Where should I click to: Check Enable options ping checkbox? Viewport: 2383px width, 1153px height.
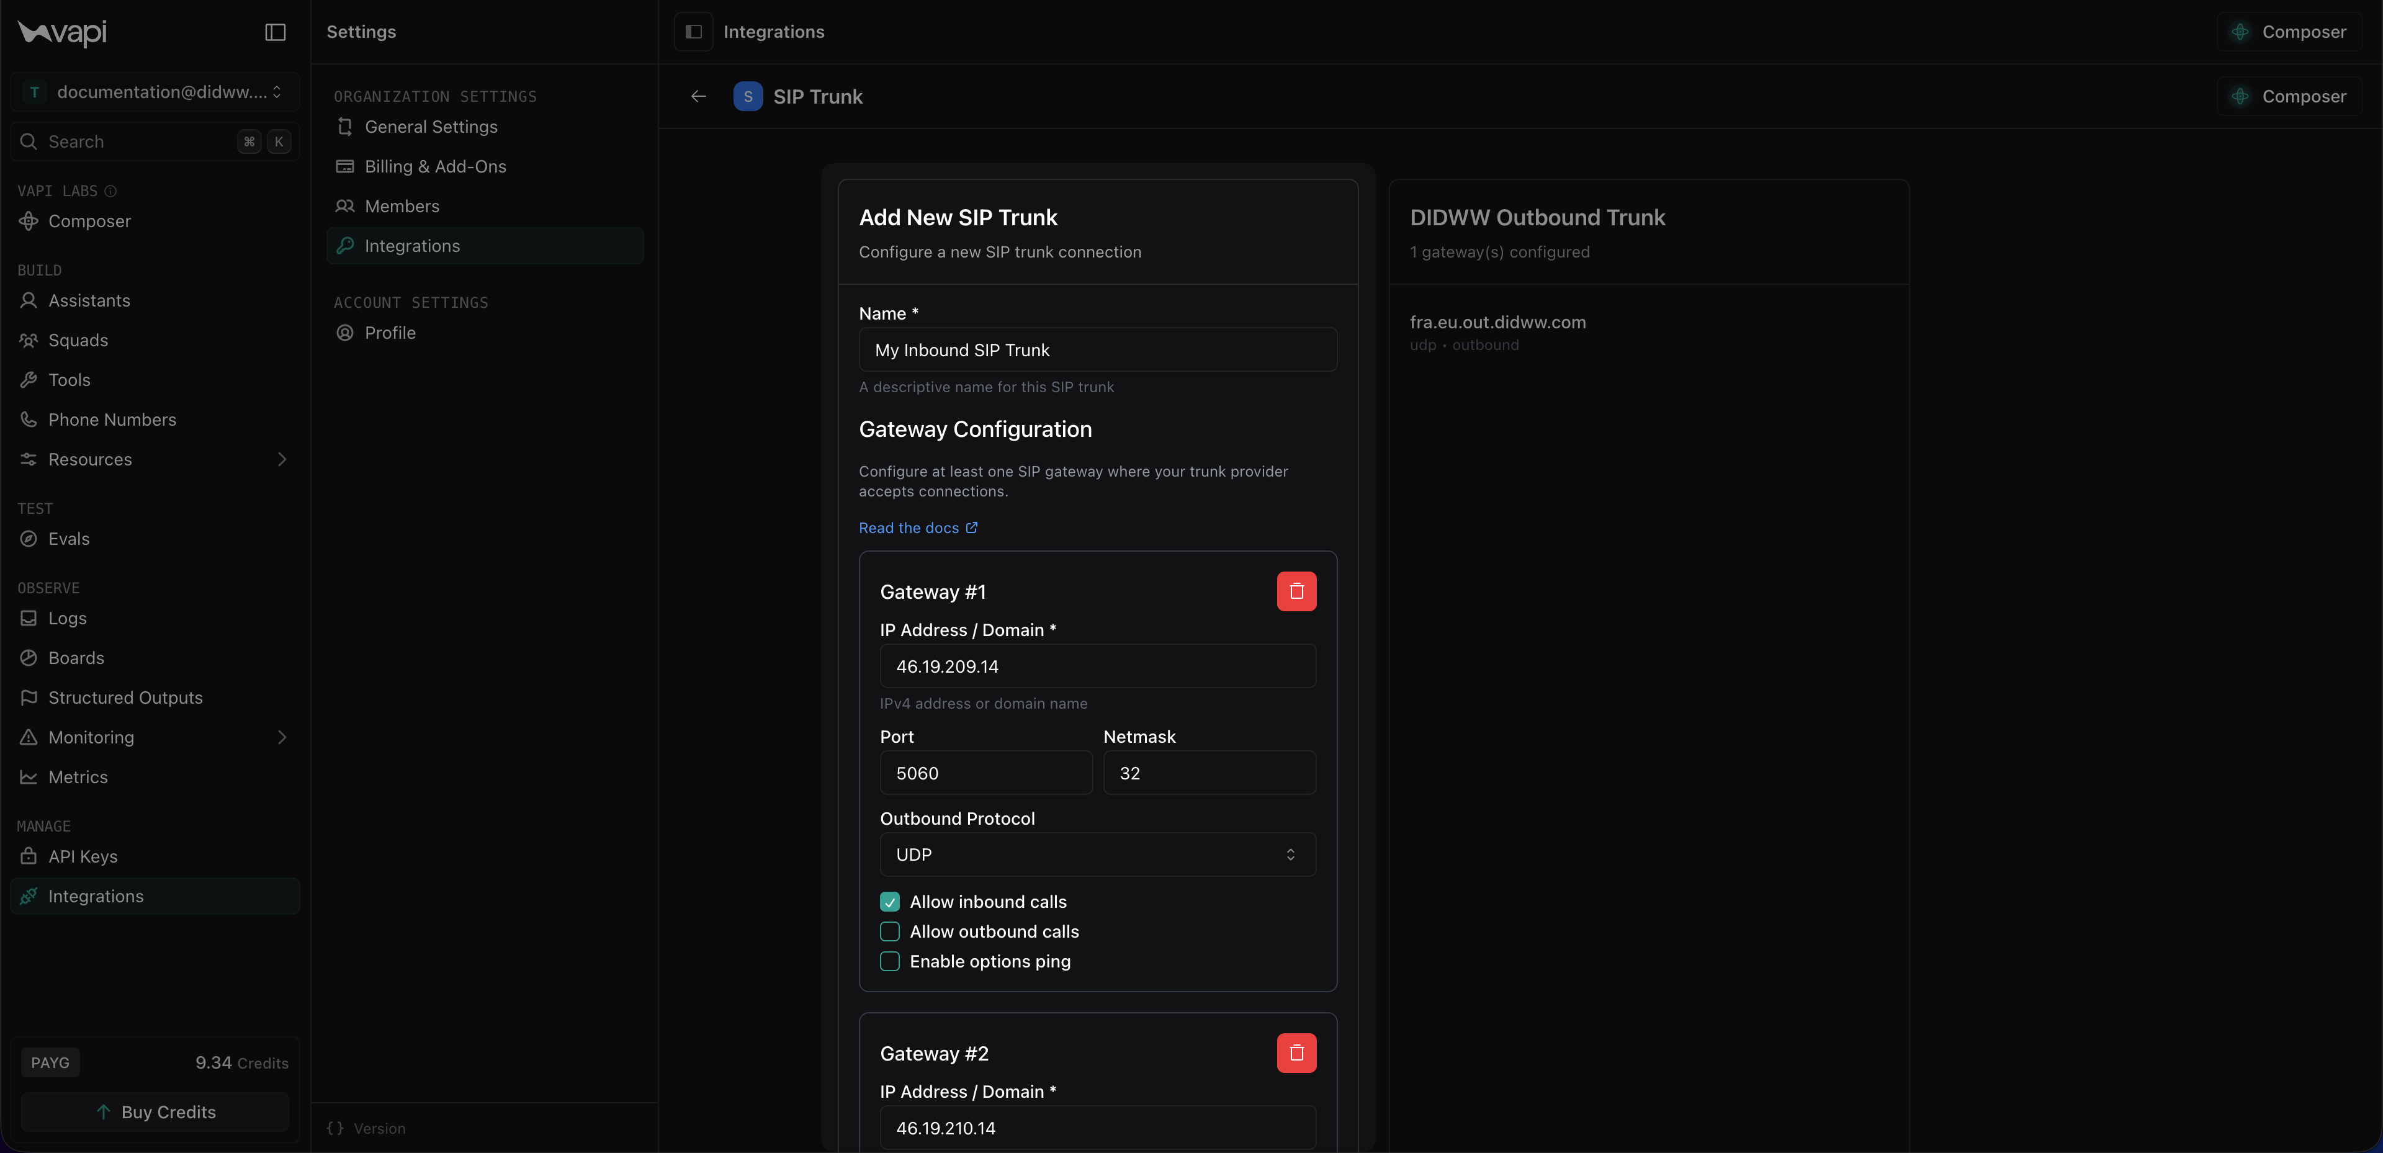[x=890, y=961]
